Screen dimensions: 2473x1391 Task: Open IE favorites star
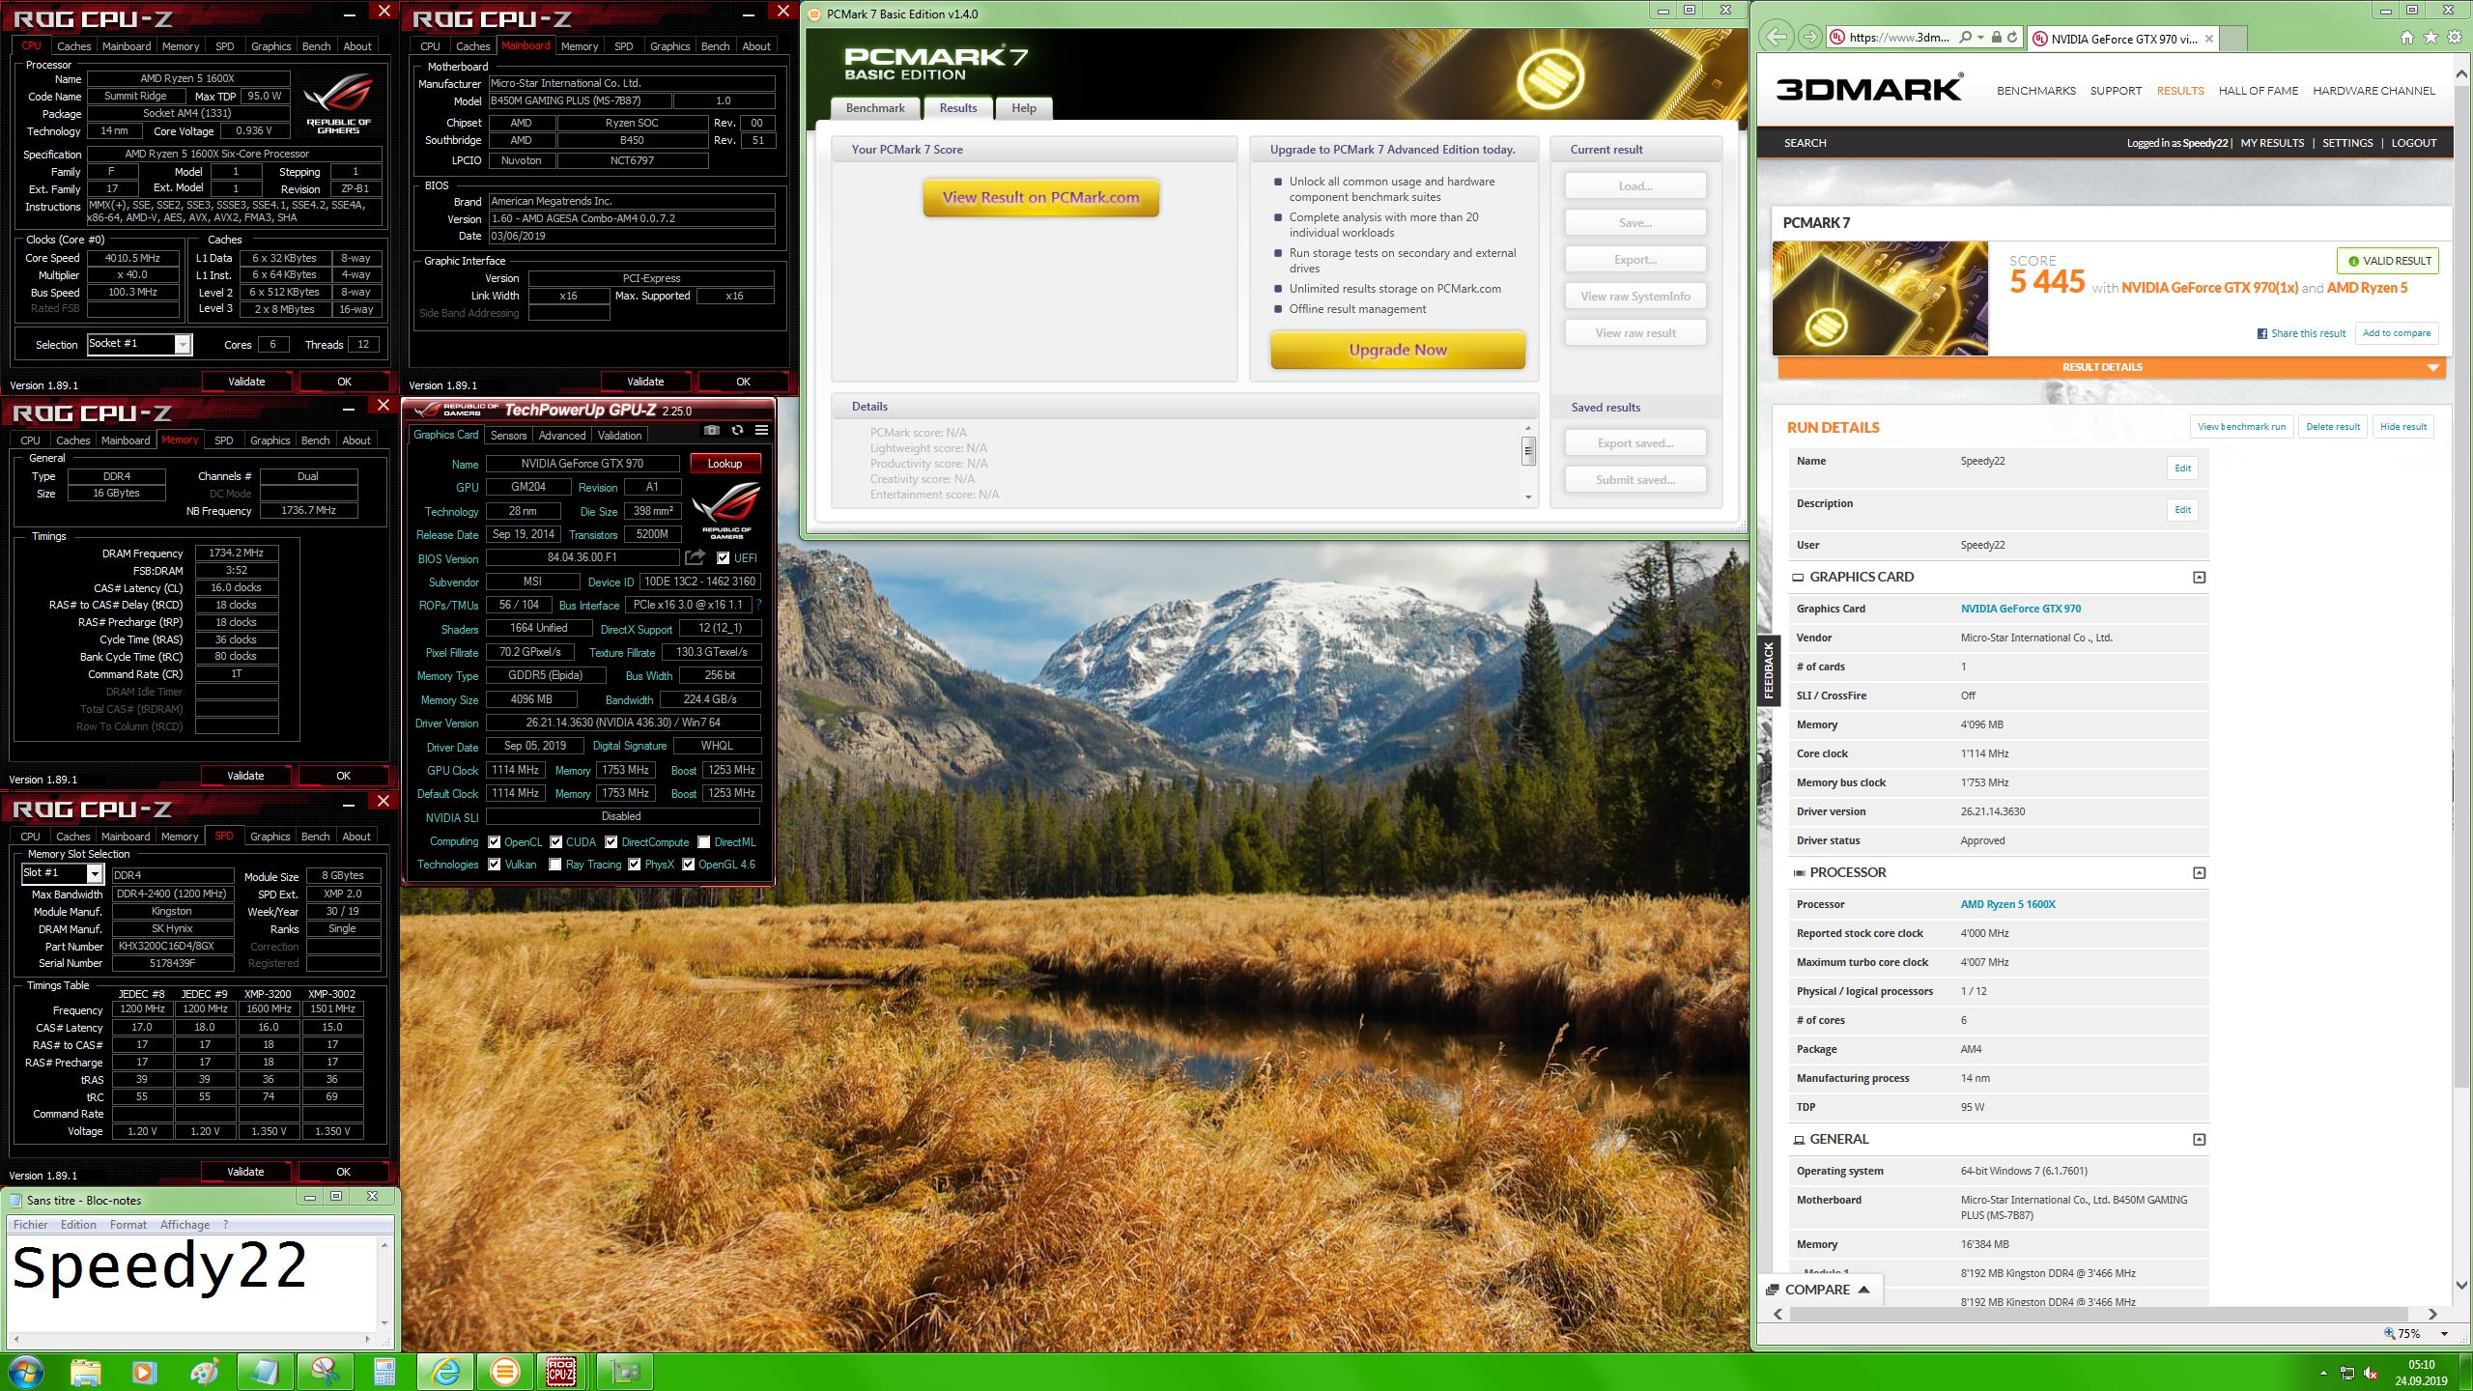click(x=2430, y=38)
